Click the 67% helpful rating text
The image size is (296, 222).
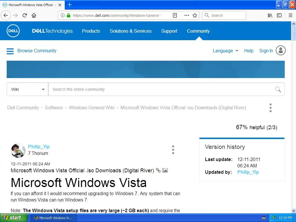pyautogui.click(x=257, y=127)
